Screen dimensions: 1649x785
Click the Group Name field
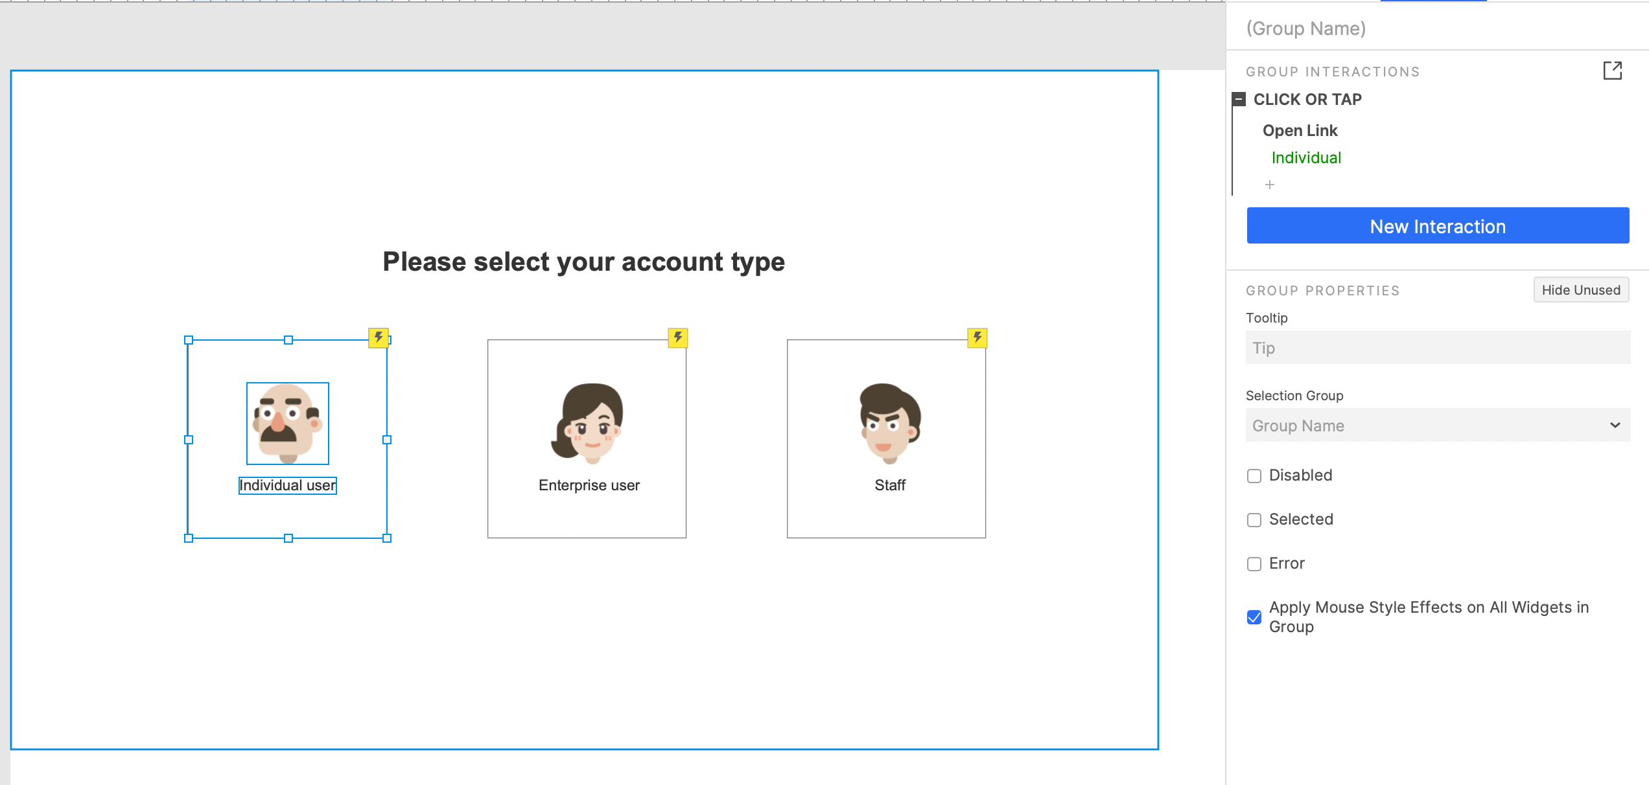[1305, 28]
